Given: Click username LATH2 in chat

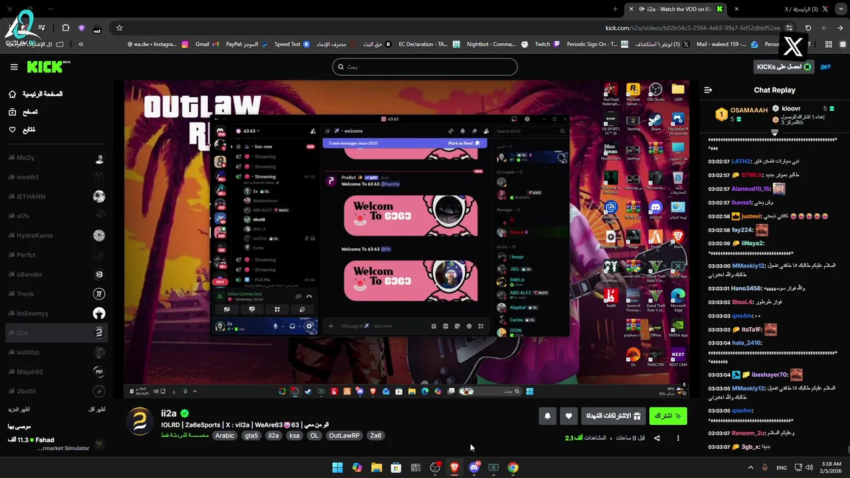Looking at the screenshot, I should 741,161.
